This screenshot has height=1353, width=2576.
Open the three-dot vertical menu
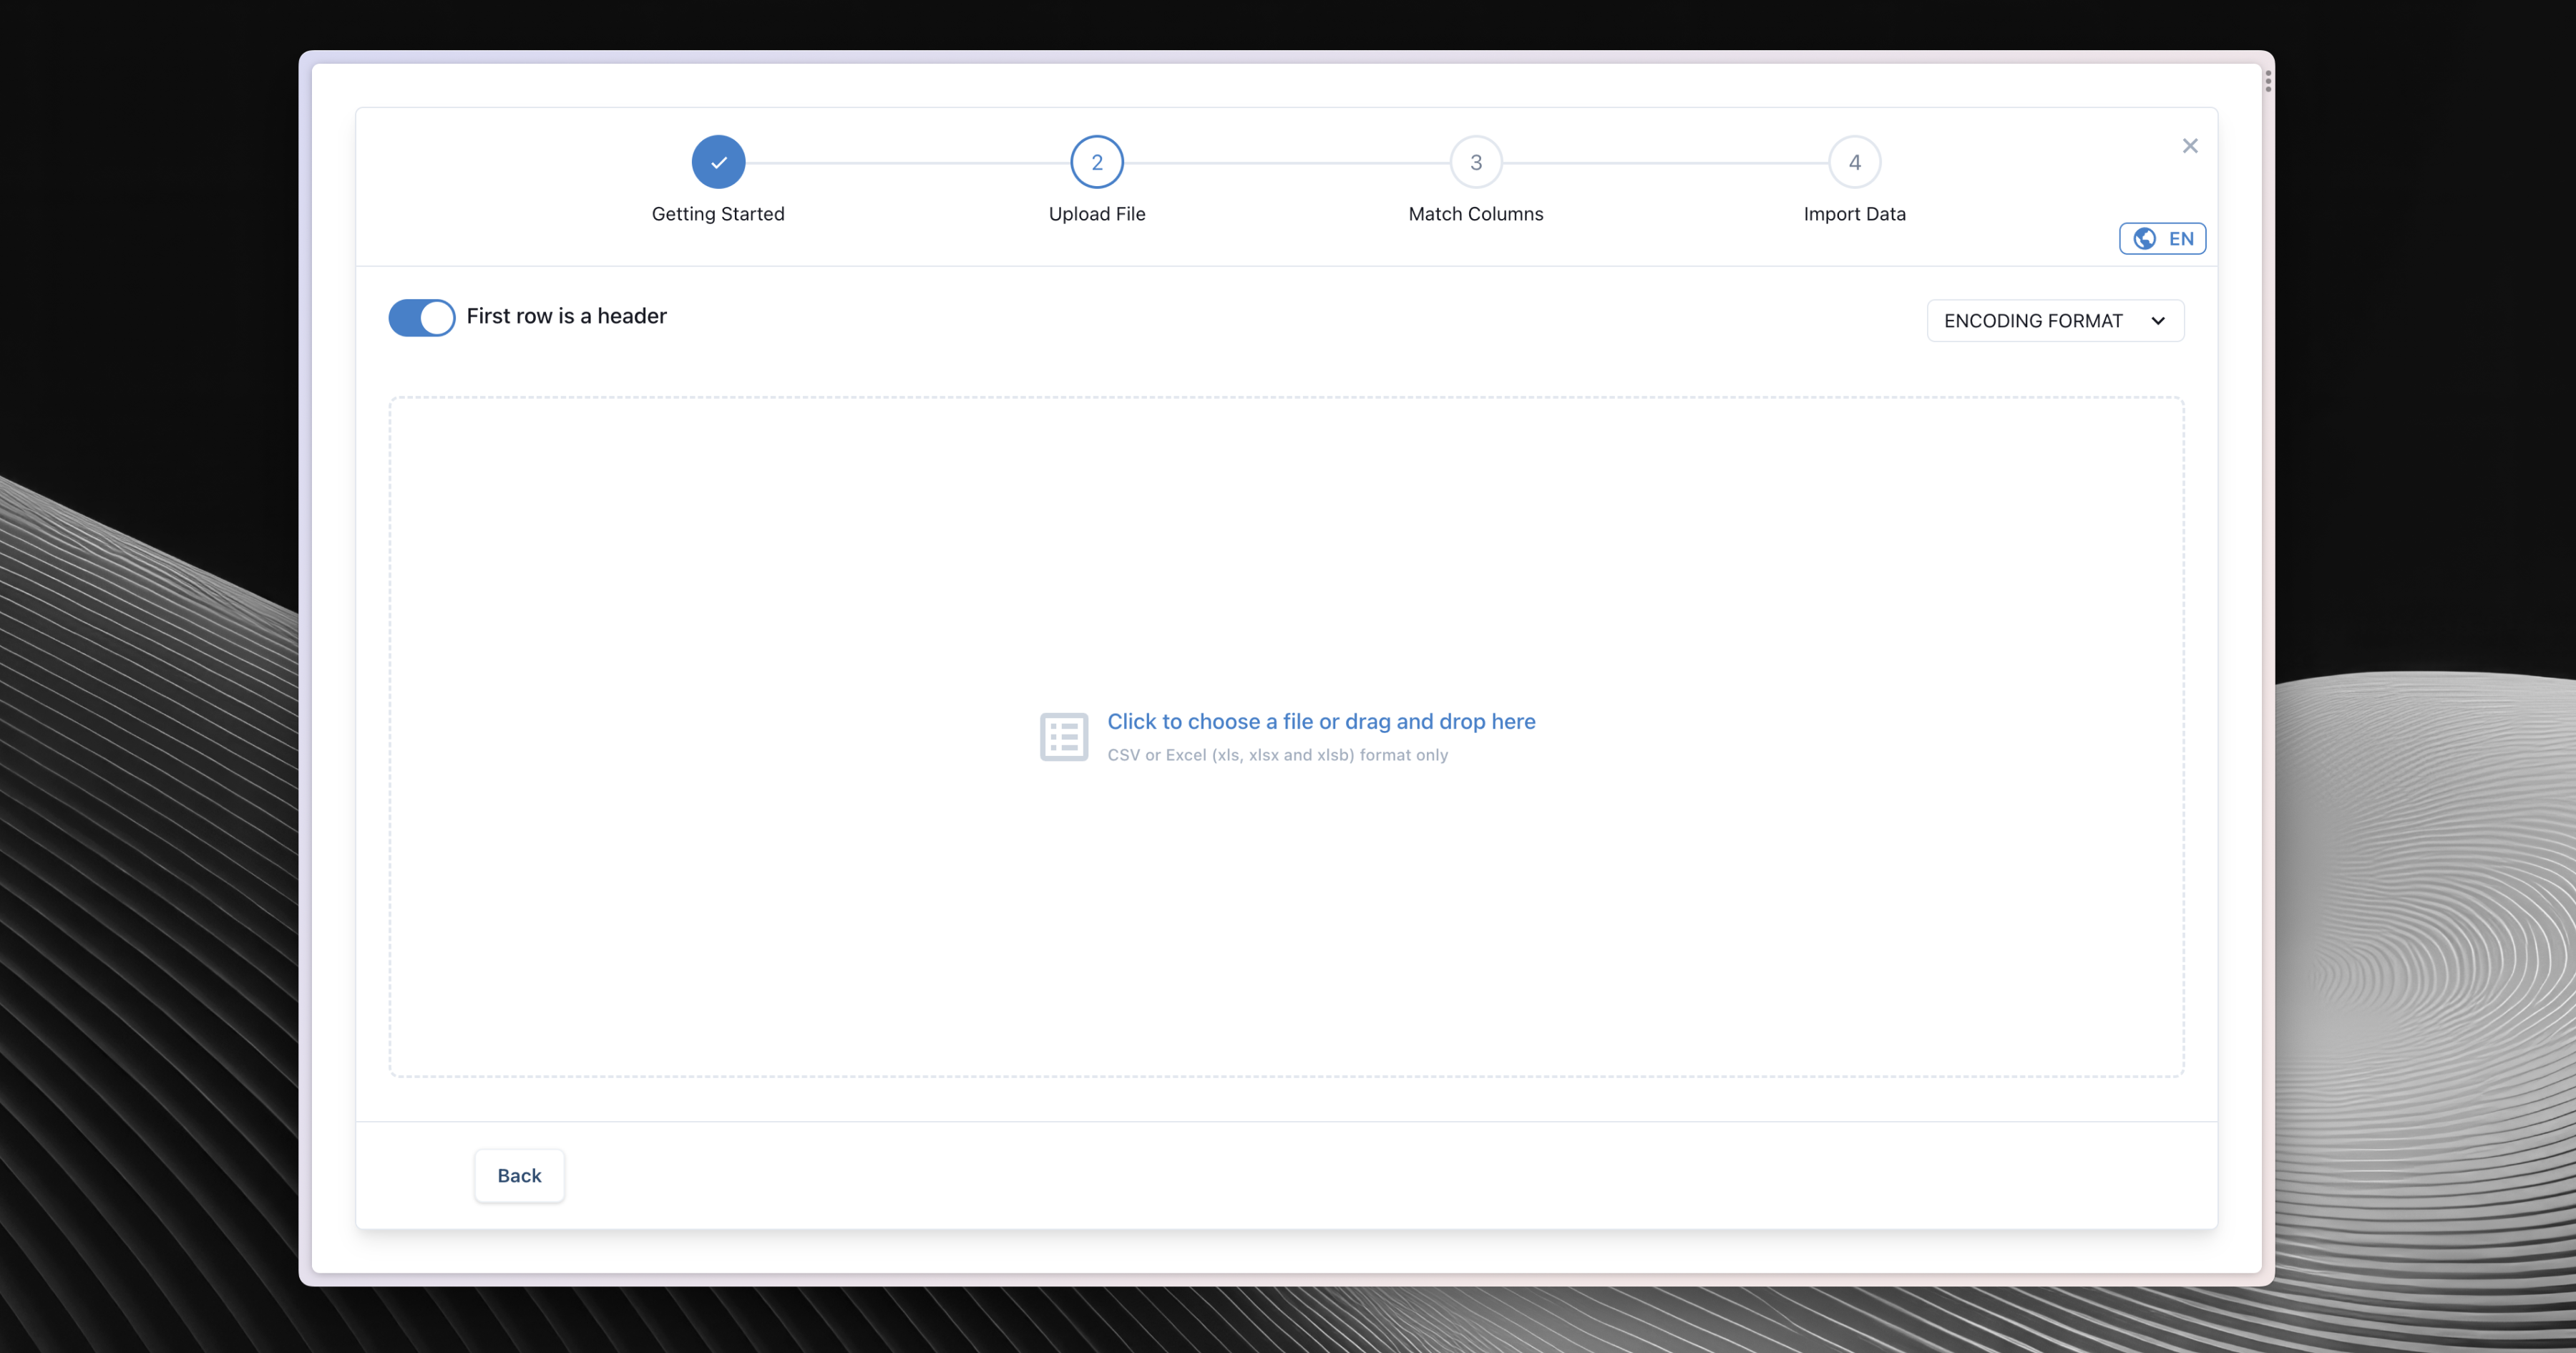tap(2267, 81)
